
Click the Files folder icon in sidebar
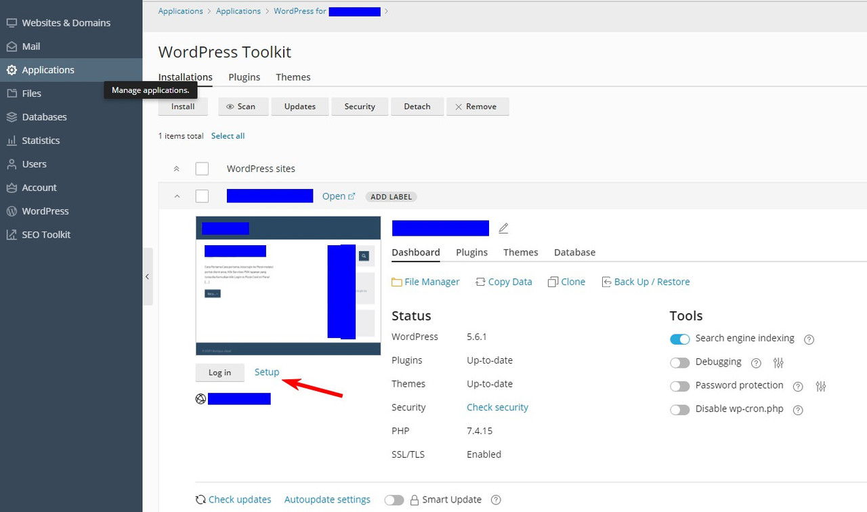point(12,93)
